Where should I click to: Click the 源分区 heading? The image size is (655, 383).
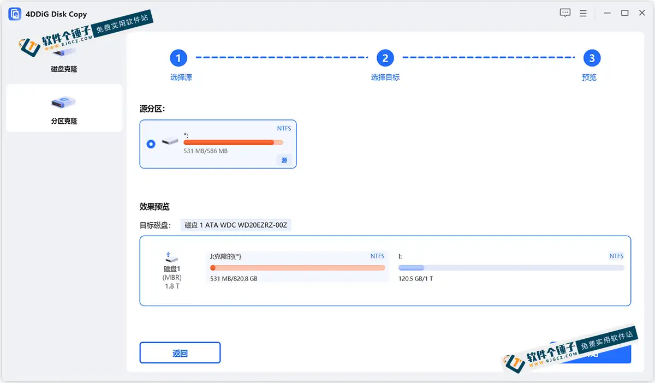click(x=152, y=109)
